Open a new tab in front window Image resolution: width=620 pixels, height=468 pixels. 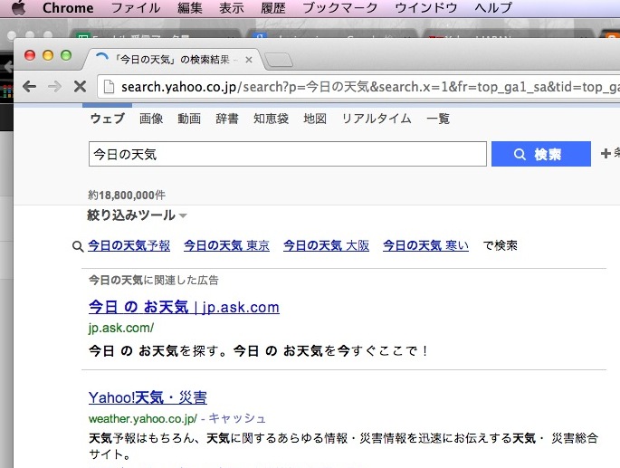(x=279, y=61)
